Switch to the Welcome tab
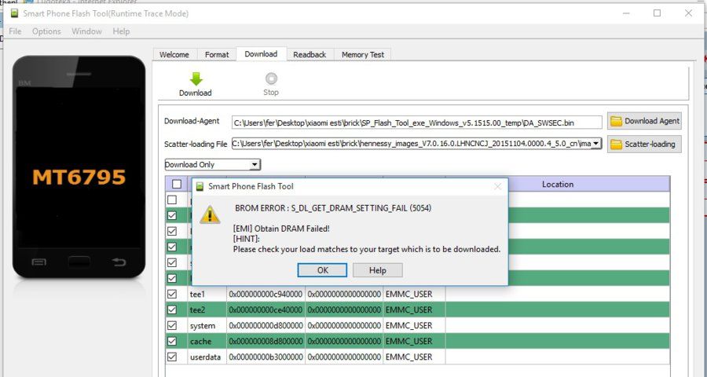The height and width of the screenshot is (377, 707). [x=174, y=54]
